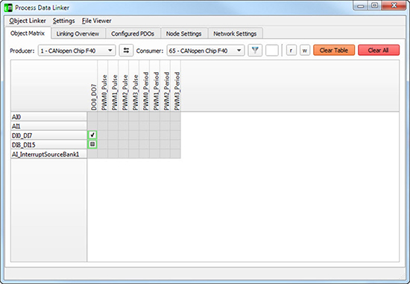The width and height of the screenshot is (410, 284).
Task: Click the swap producer and consumer icon
Action: tap(126, 51)
